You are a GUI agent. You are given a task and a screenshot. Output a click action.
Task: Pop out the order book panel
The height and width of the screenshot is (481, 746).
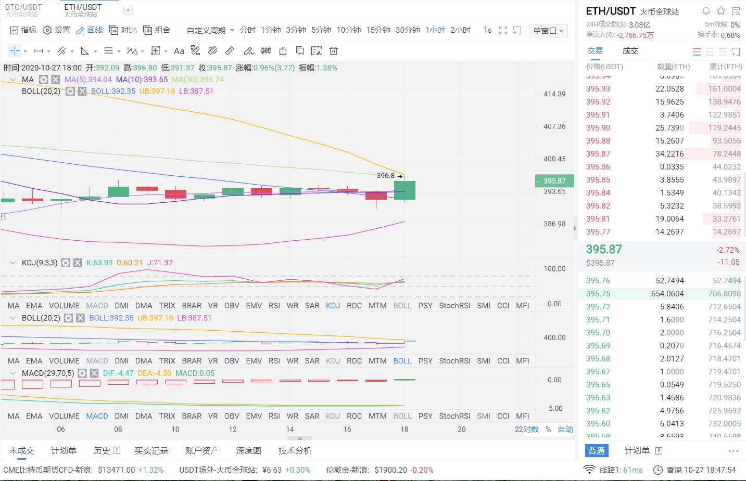(736, 51)
